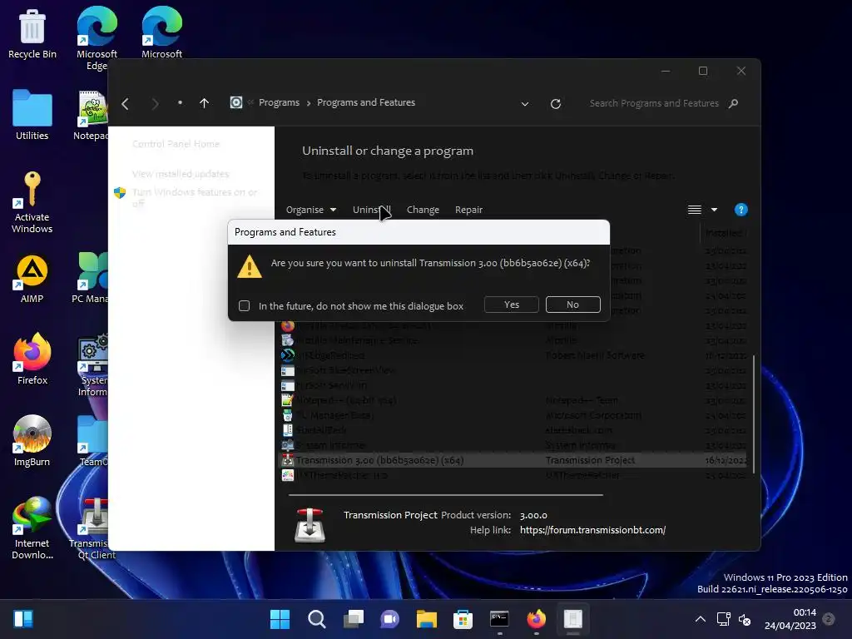Confirm uninstall by clicking Yes
This screenshot has height=639, width=852.
512,305
